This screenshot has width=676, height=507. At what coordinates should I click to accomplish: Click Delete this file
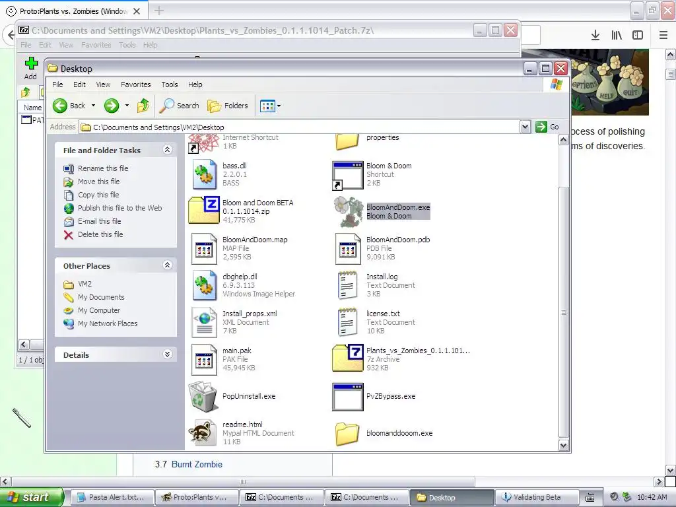coord(100,234)
